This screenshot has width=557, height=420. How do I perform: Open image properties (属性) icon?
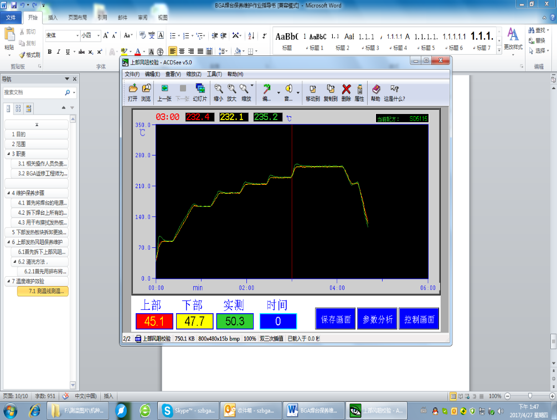(x=359, y=89)
